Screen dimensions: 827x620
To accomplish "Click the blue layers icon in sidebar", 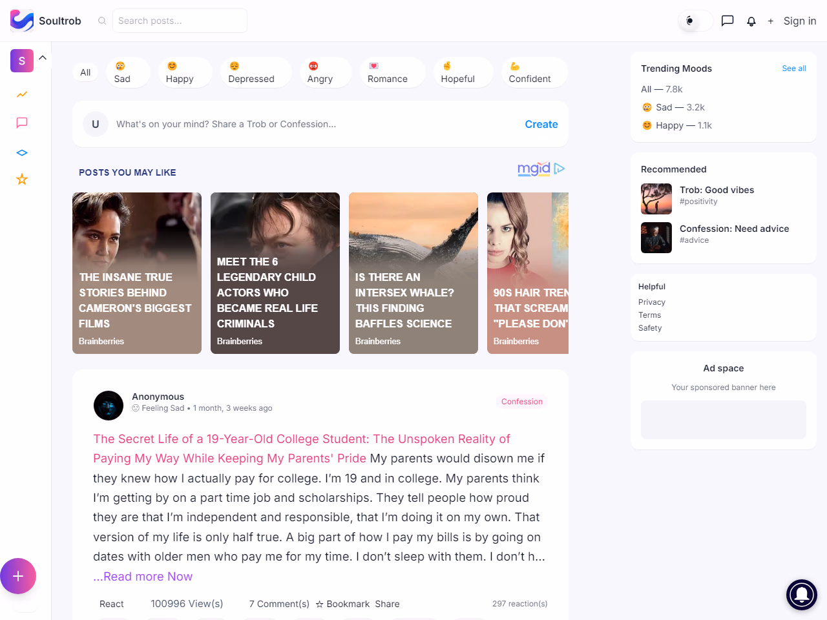I will coord(22,153).
